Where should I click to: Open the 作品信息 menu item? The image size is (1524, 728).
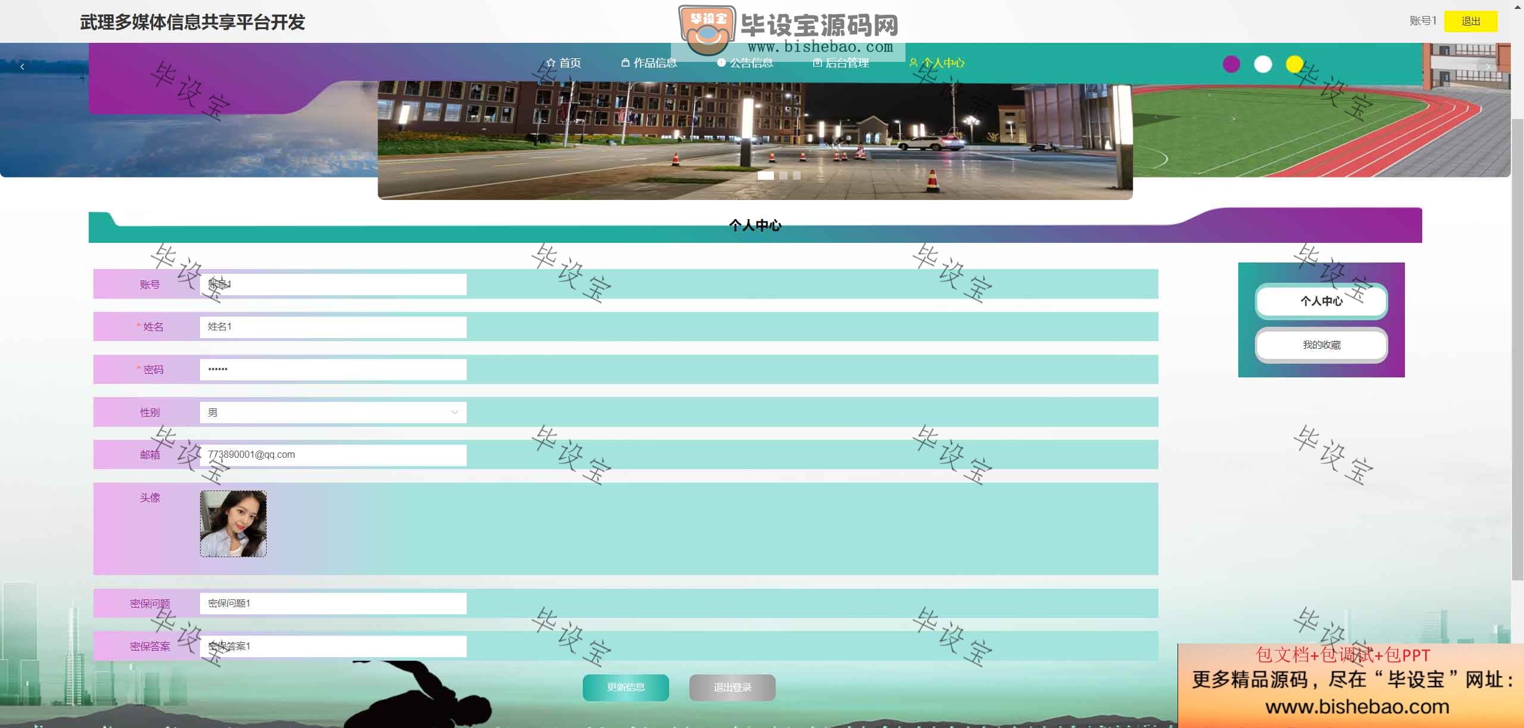pyautogui.click(x=649, y=63)
